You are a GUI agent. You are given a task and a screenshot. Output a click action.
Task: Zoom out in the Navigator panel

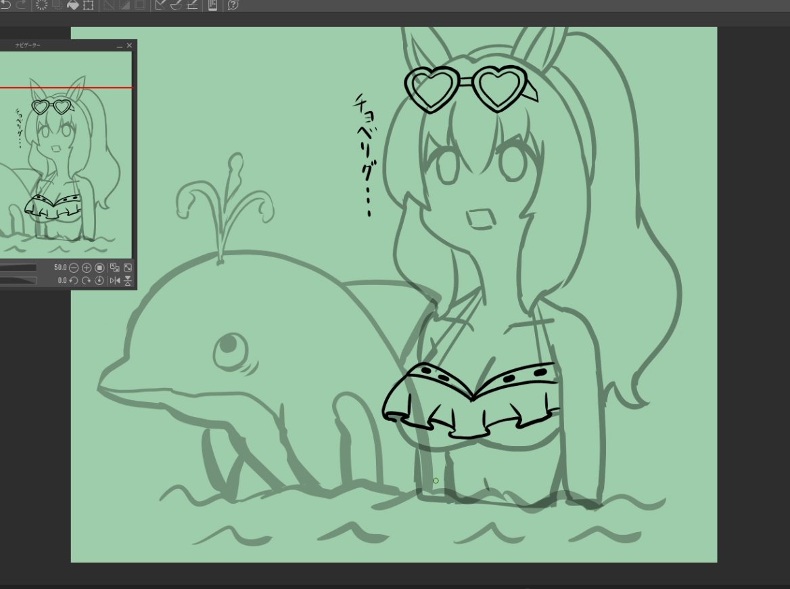[x=74, y=267]
